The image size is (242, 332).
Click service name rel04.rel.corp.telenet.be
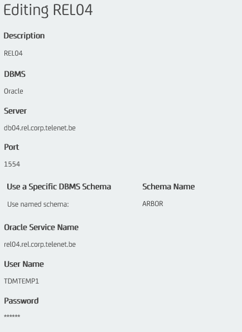40,245
